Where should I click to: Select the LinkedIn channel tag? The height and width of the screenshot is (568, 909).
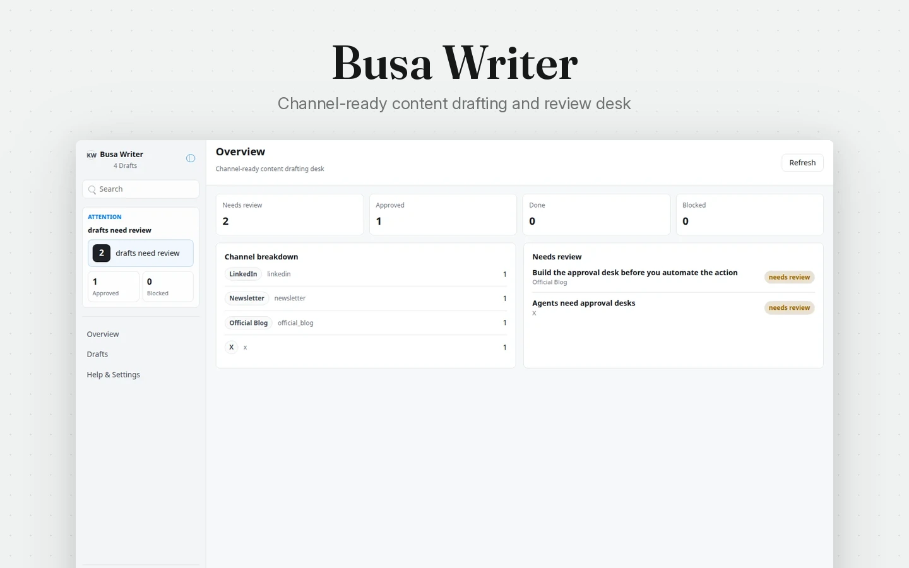click(x=243, y=274)
